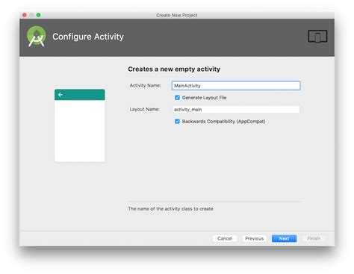354x274 pixels.
Task: Toggle the Generate Layout File checkbox
Action: click(177, 98)
